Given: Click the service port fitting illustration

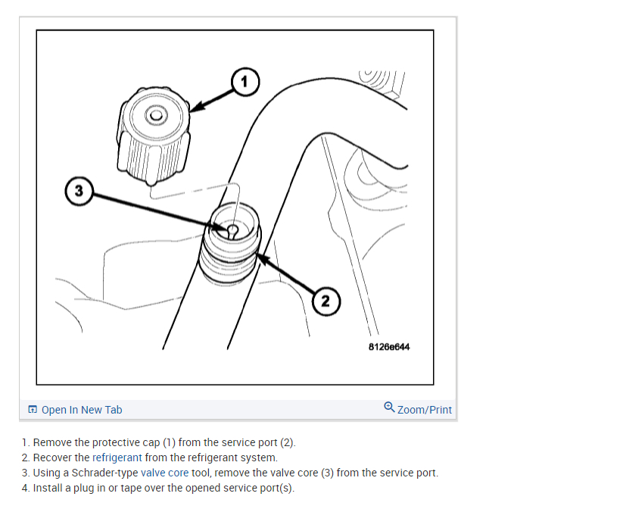Looking at the screenshot, I should coord(230,244).
